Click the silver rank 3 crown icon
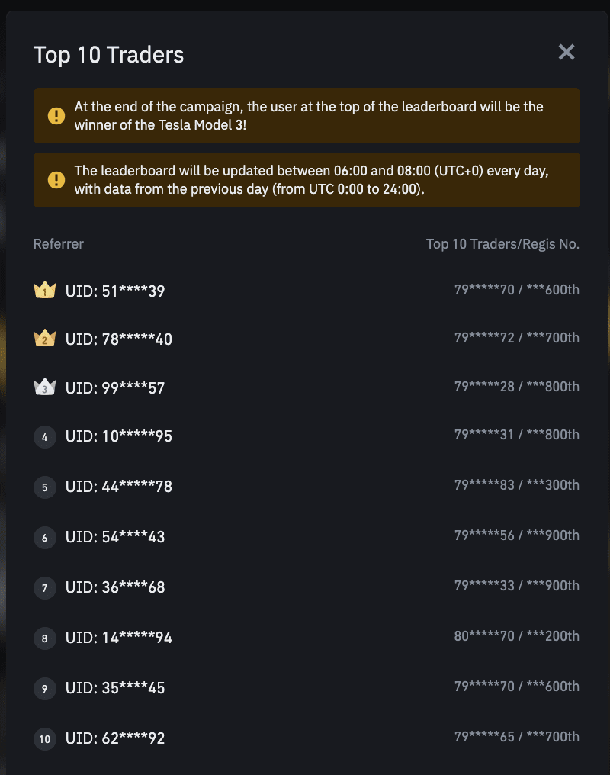 point(45,387)
